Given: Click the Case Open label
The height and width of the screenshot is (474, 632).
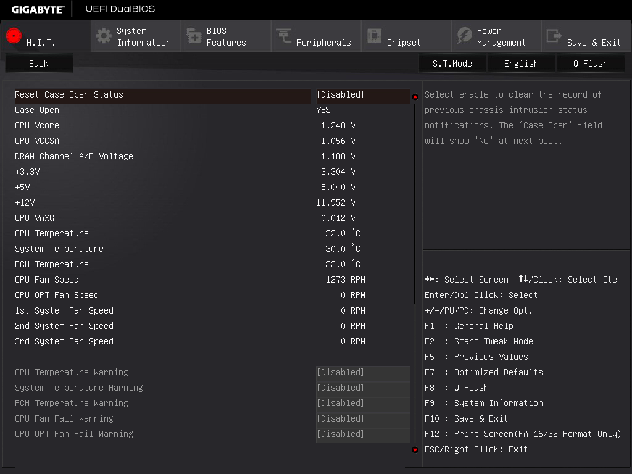Looking at the screenshot, I should point(37,110).
